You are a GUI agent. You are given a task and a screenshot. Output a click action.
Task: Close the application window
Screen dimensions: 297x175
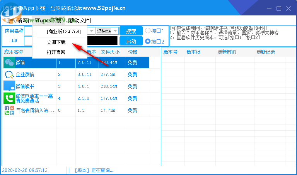(288, 8)
